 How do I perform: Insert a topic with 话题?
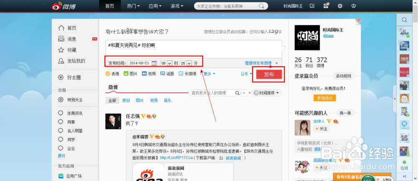[167, 74]
